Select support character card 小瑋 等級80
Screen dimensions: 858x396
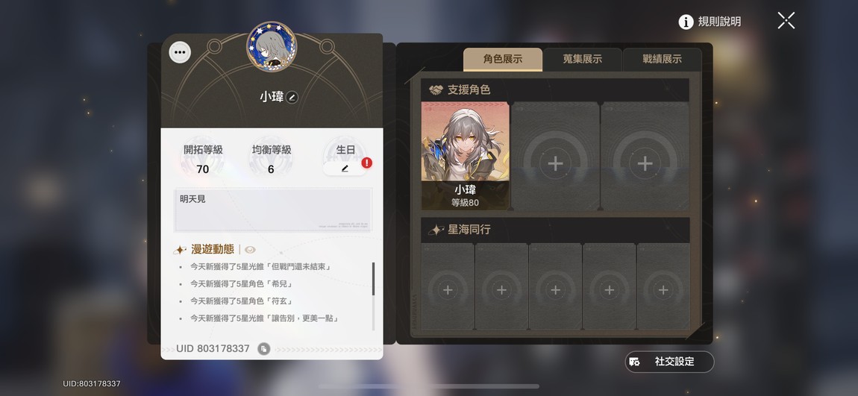click(x=465, y=156)
